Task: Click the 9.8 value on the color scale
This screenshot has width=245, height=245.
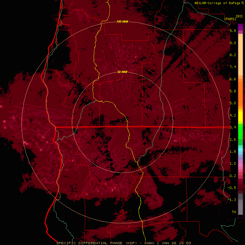Action: (x=233, y=30)
